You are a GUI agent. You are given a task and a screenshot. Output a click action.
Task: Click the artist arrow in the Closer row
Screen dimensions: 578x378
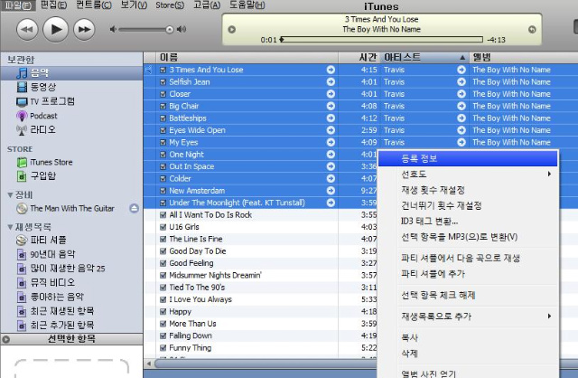[x=461, y=94]
